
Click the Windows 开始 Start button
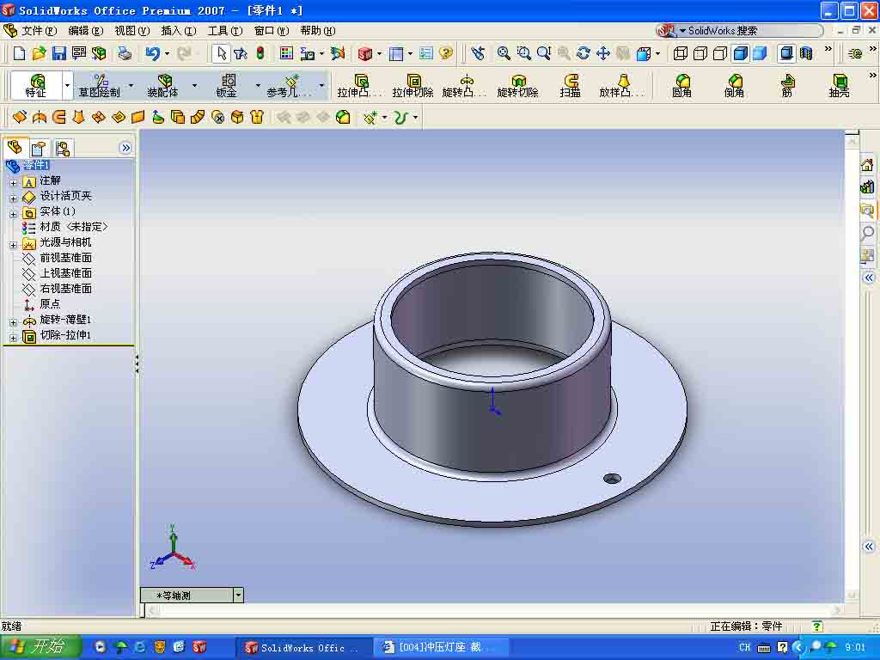(41, 647)
